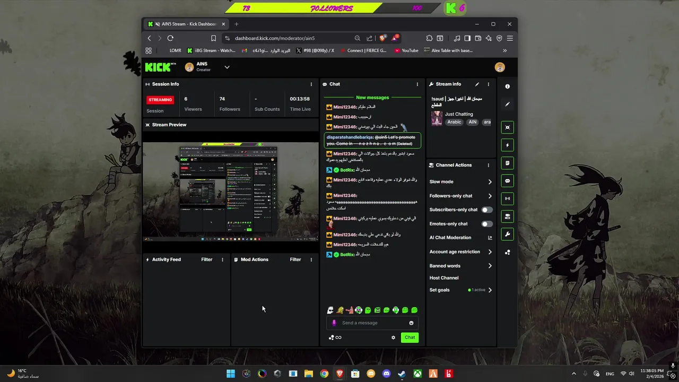Open a new browser tab with the plus button
Image resolution: width=679 pixels, height=382 pixels.
[237, 24]
